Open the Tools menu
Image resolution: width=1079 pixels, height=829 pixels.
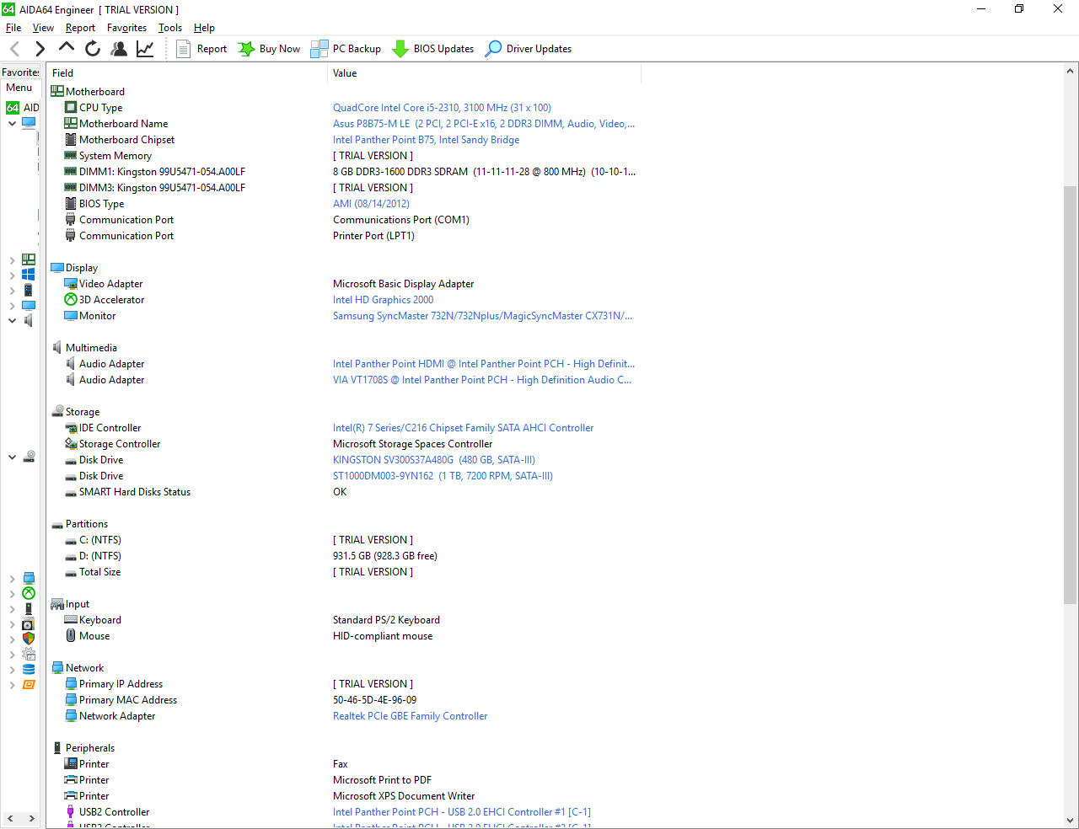pos(170,28)
